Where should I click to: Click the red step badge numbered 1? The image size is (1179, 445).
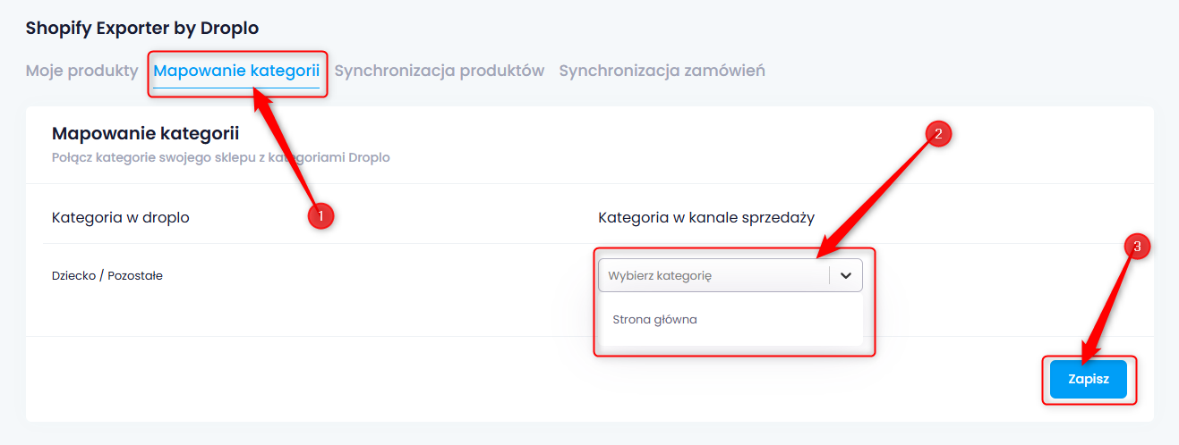click(x=320, y=215)
